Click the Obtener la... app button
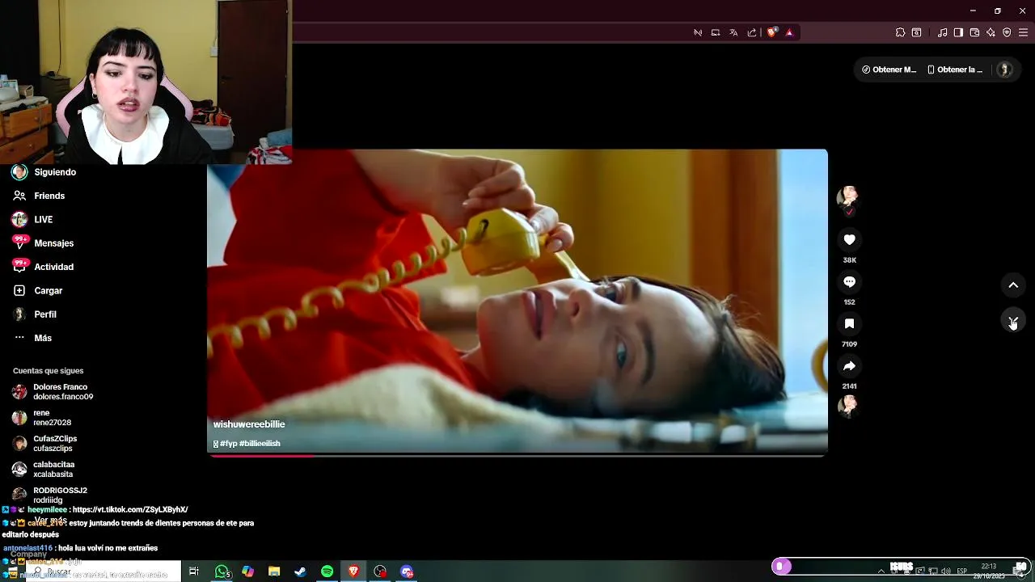The image size is (1035, 582). pyautogui.click(x=955, y=70)
